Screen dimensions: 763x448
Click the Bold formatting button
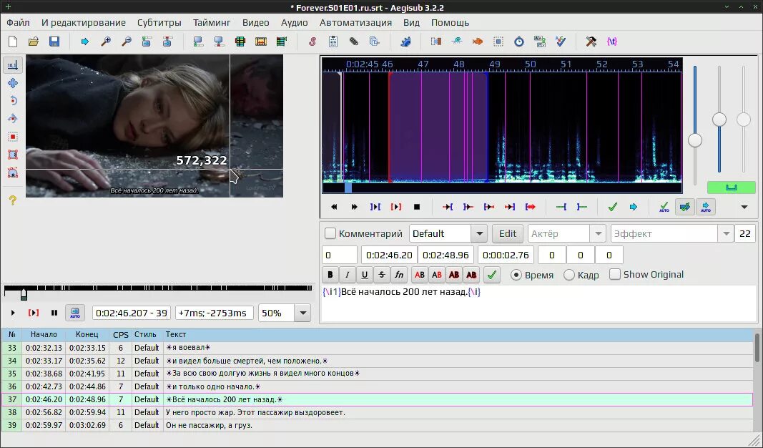(330, 274)
